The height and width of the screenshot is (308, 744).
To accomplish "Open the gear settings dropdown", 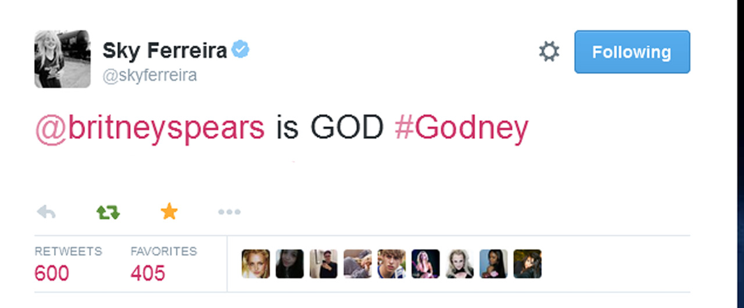I will pos(549,52).
